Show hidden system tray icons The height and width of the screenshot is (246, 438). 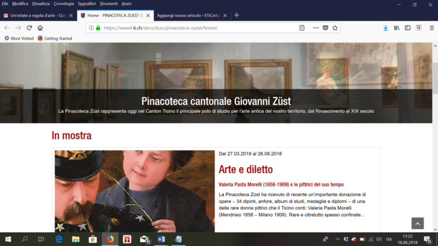[337, 239]
